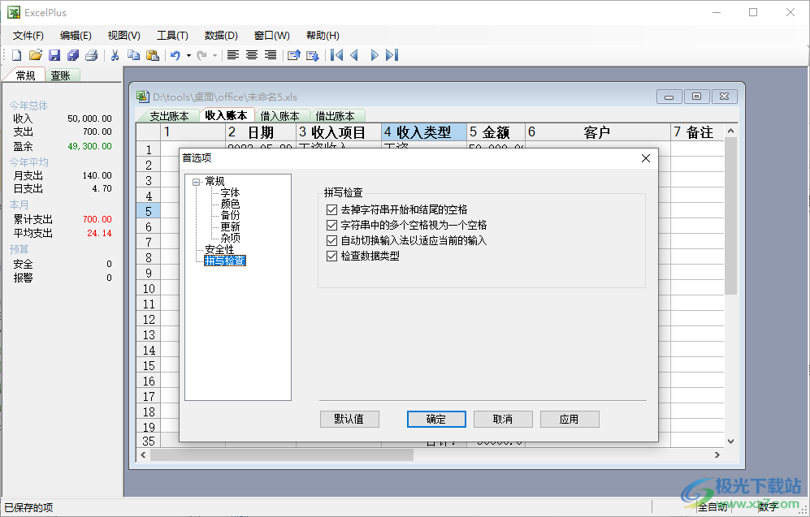Click the 49,300.00 盈余 value

click(x=89, y=146)
